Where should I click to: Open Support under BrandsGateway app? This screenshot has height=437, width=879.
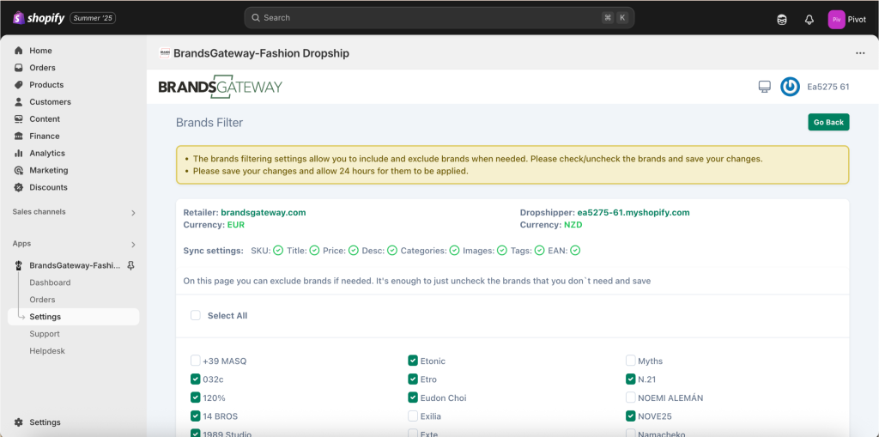click(x=45, y=334)
